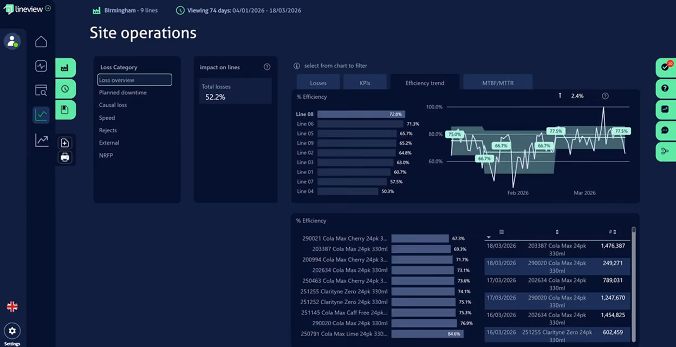This screenshot has height=347, width=676.
Task: Click the printer icon
Action: pos(65,157)
